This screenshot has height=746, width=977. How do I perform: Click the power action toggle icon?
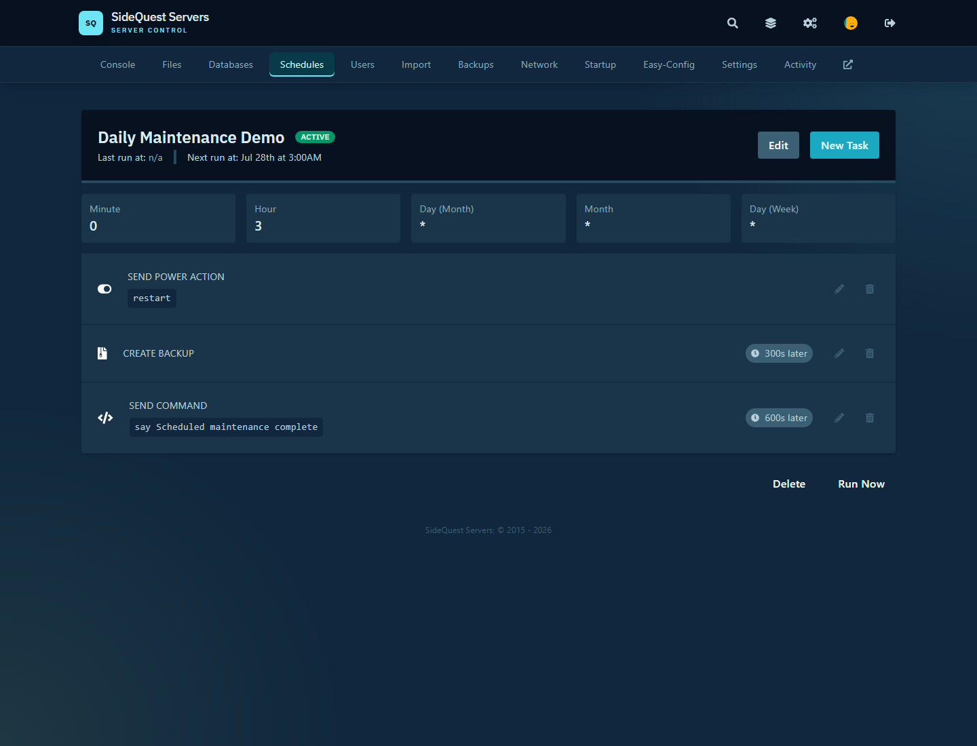tap(104, 289)
